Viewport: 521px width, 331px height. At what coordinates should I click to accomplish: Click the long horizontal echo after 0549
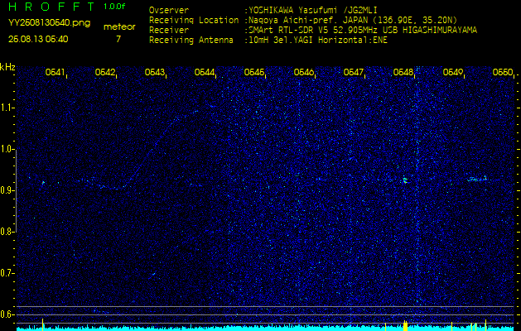click(477, 180)
